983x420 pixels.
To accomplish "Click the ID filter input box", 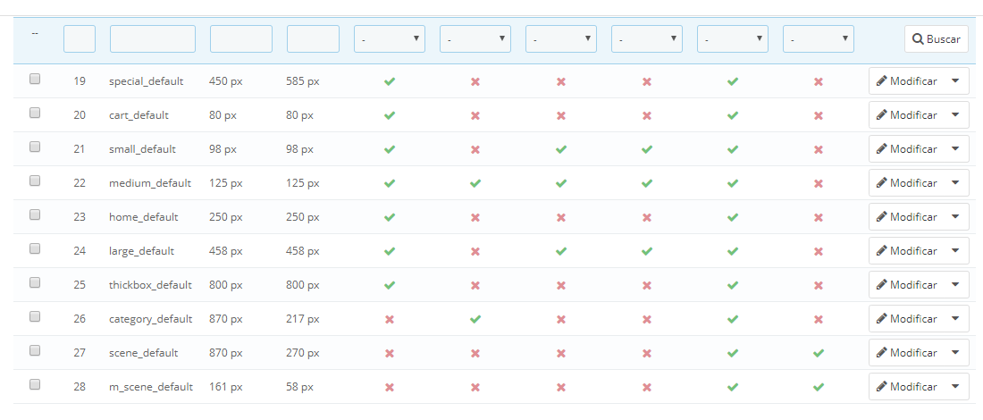I will (x=80, y=38).
